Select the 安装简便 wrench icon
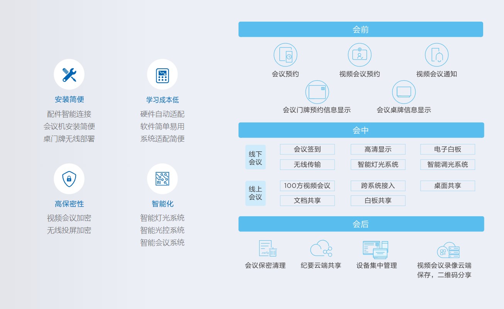 (x=69, y=74)
